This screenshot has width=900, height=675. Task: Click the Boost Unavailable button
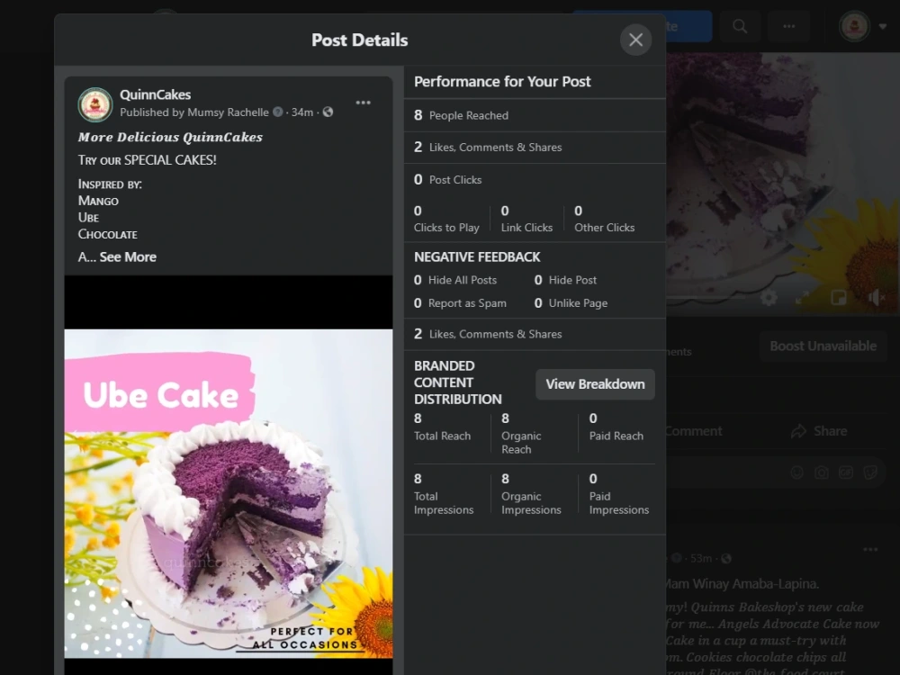click(x=823, y=346)
